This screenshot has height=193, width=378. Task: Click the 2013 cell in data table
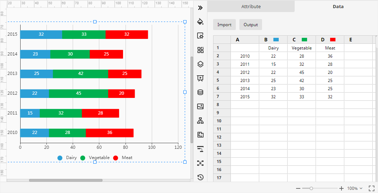245,81
